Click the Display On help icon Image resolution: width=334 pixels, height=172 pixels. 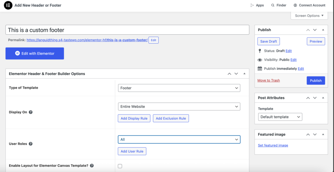[31, 112]
